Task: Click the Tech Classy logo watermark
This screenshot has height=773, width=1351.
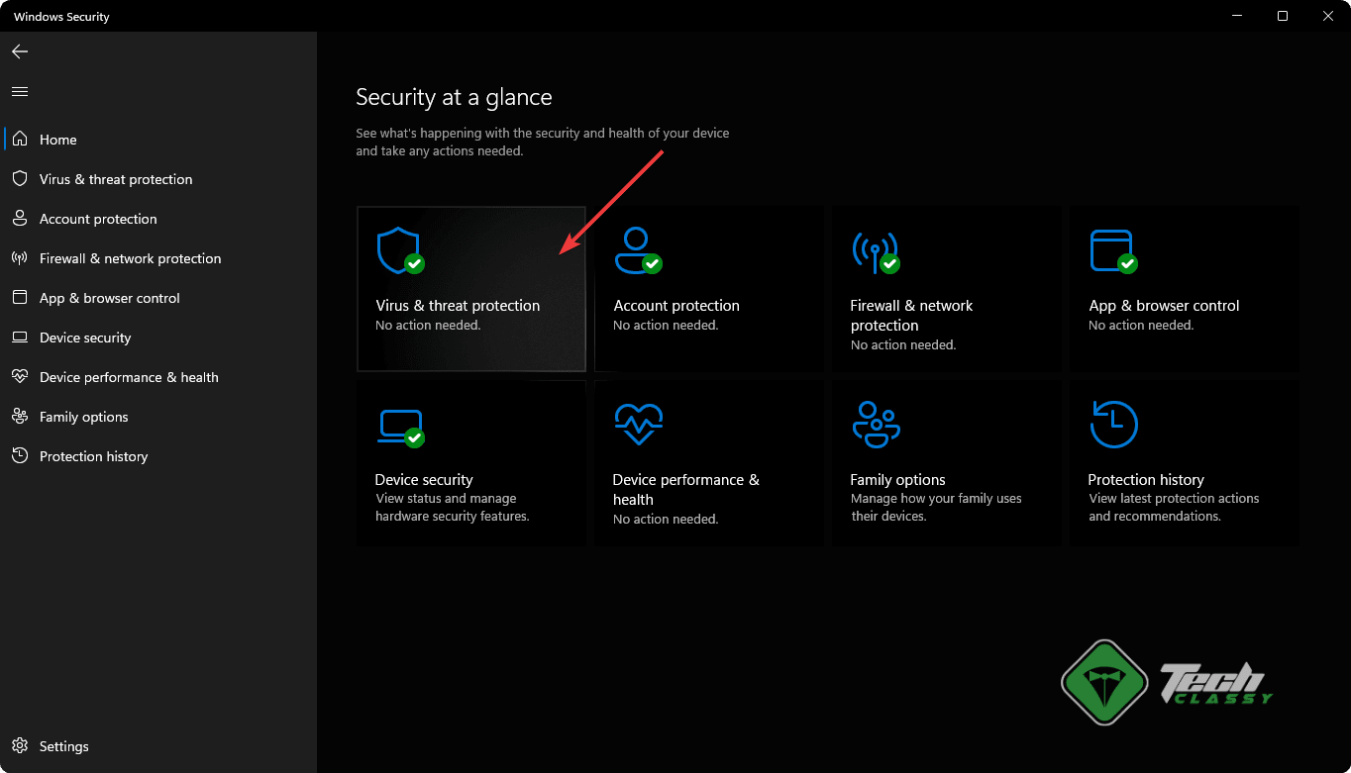Action: [x=1169, y=682]
